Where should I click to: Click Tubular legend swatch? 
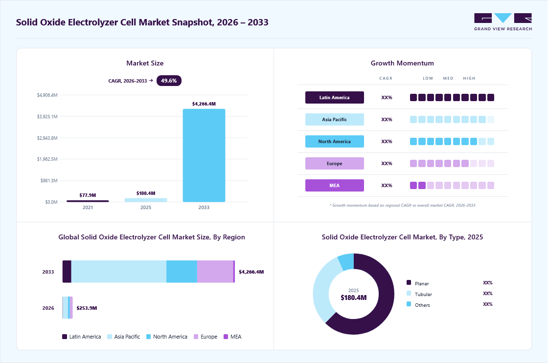(x=409, y=293)
